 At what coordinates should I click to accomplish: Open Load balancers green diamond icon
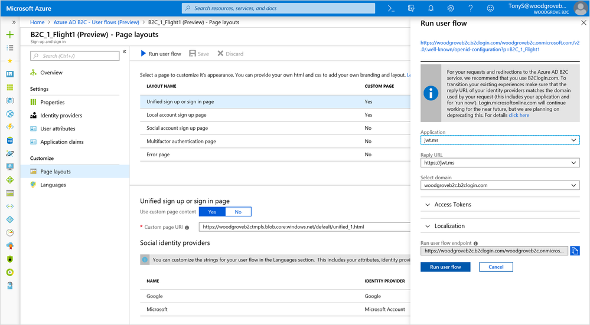(x=10, y=179)
